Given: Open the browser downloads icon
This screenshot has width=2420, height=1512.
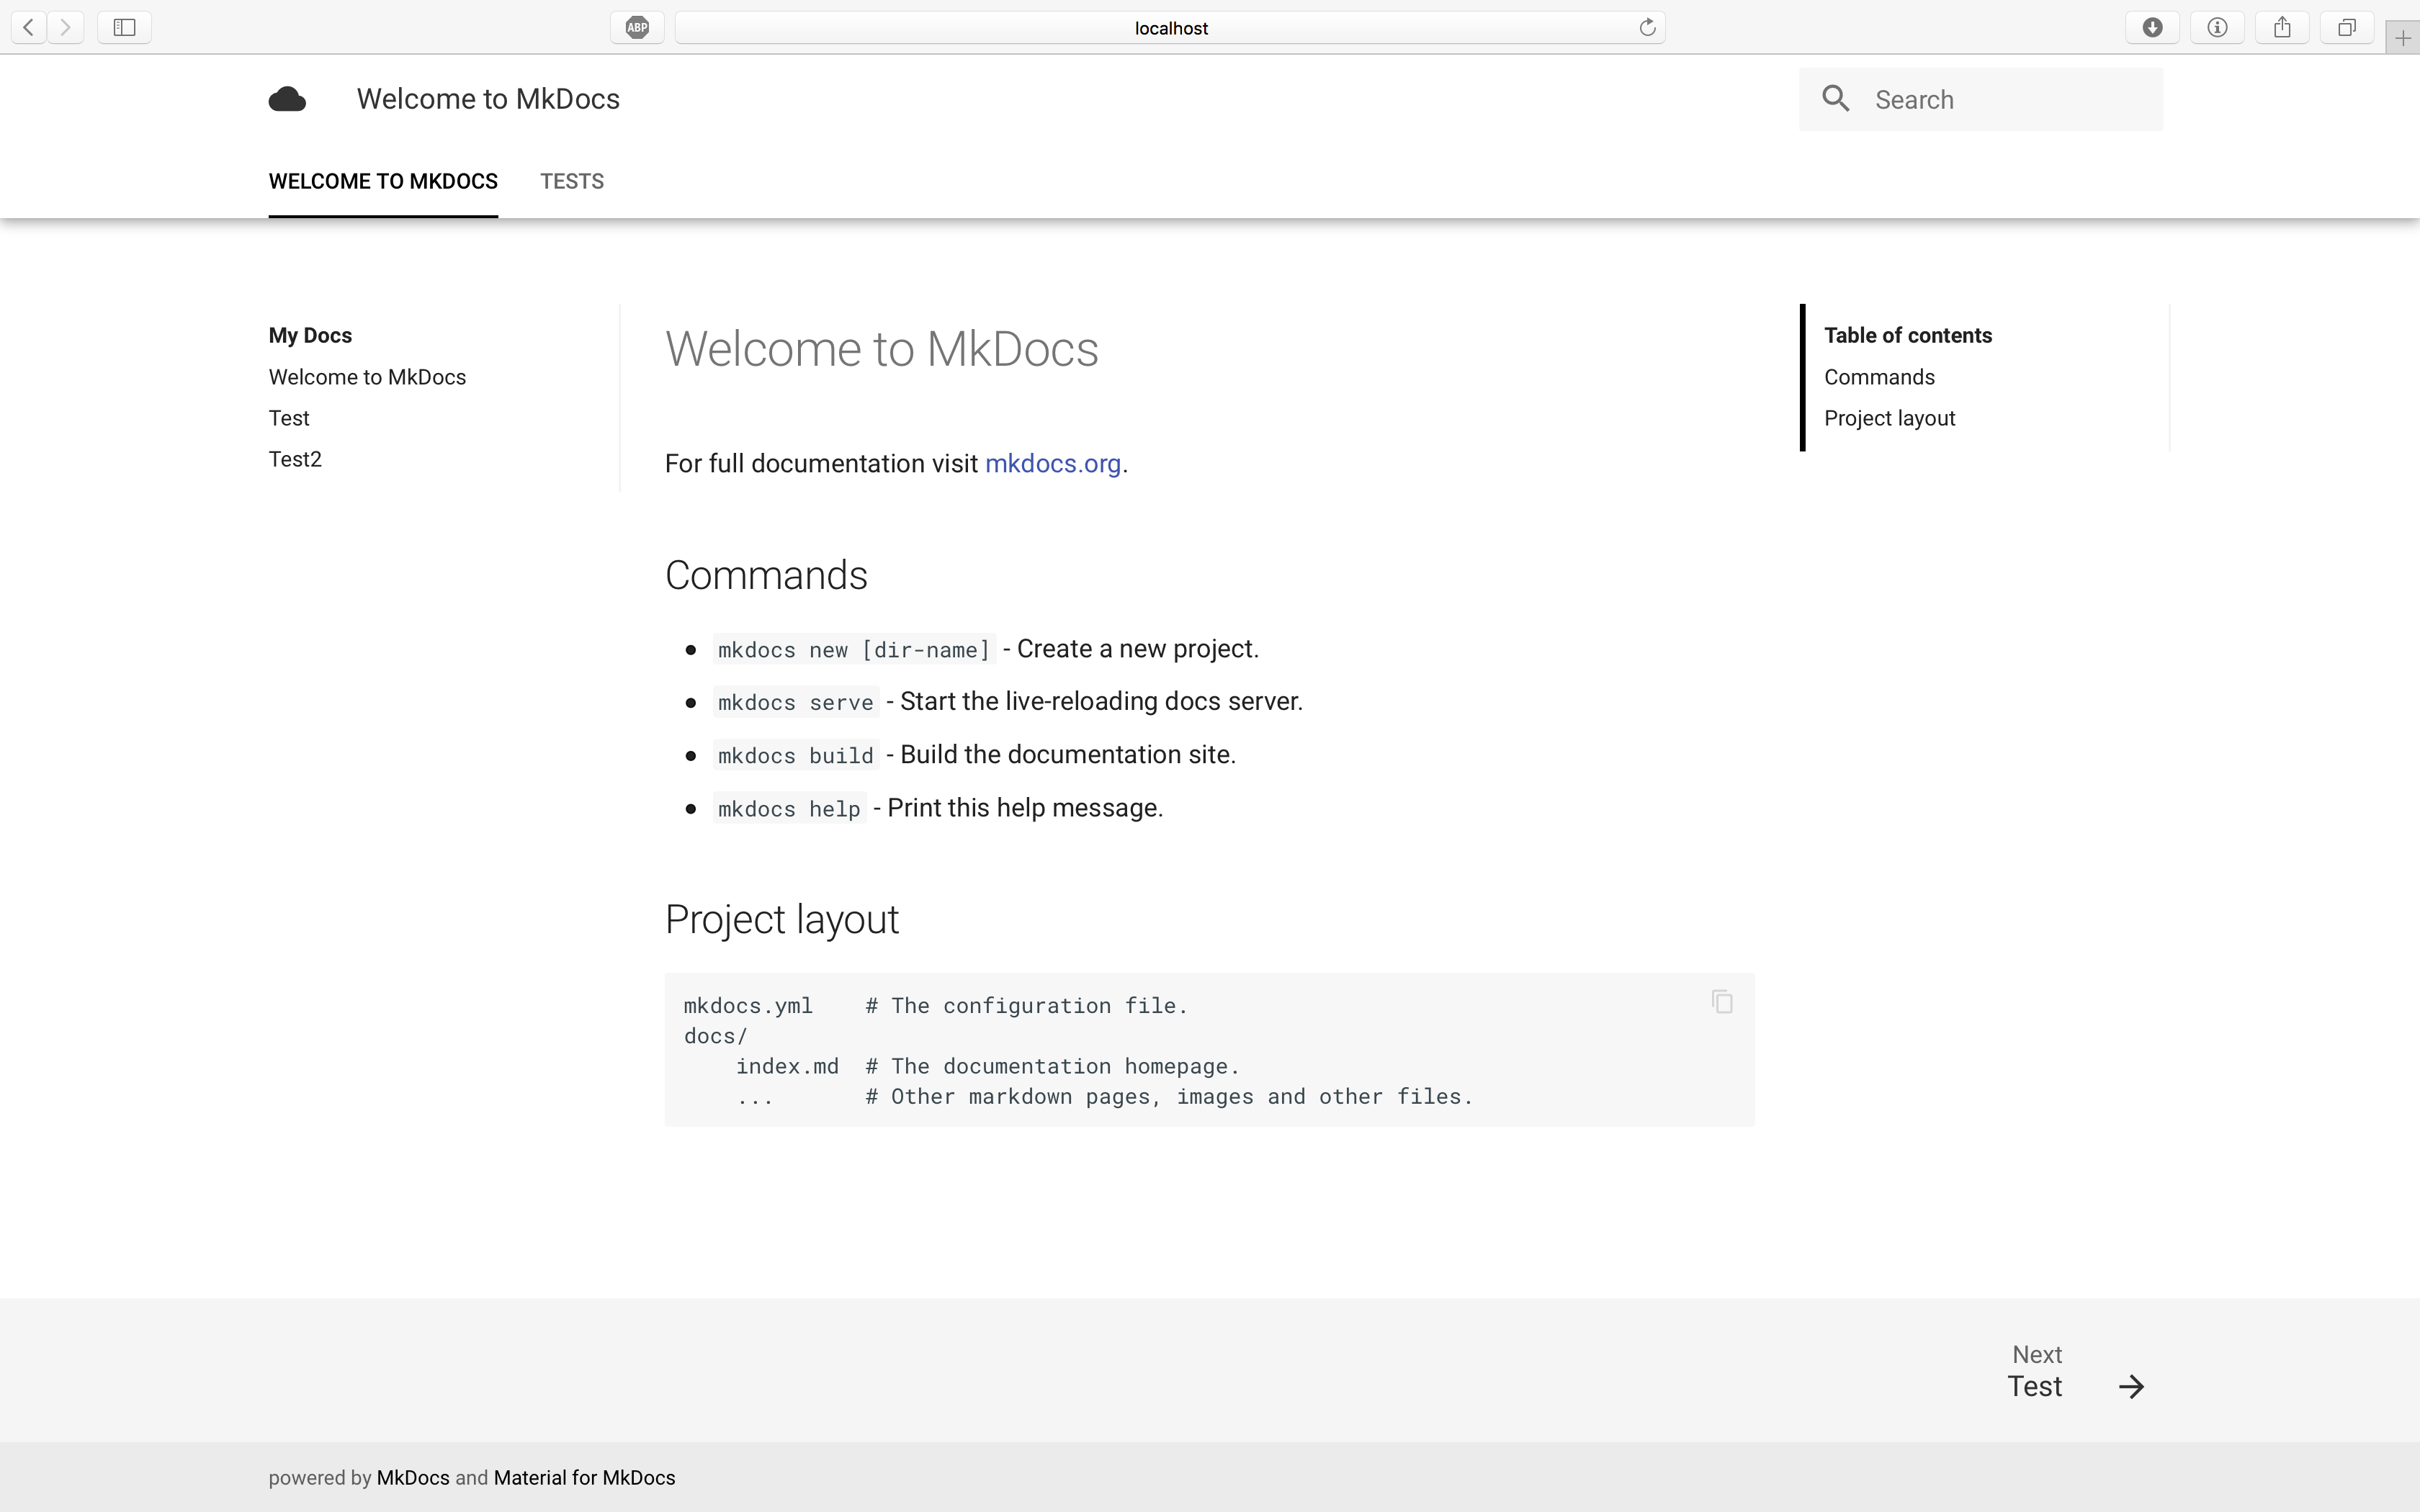Looking at the screenshot, I should pyautogui.click(x=2152, y=27).
